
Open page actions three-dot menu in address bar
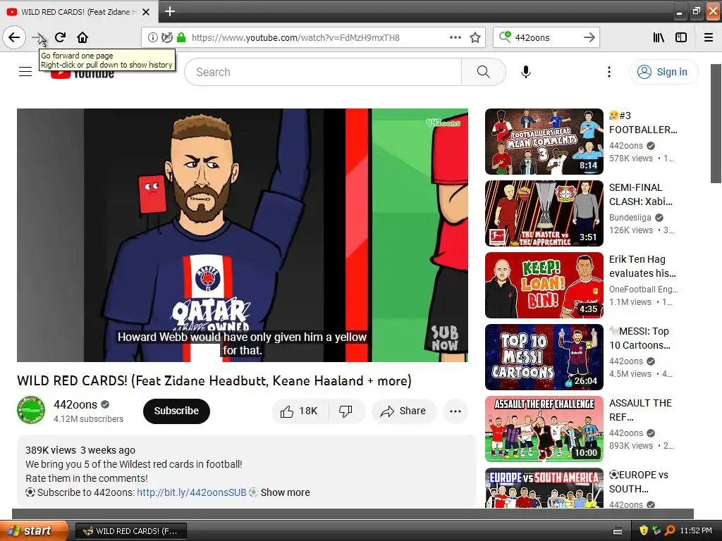(x=455, y=38)
